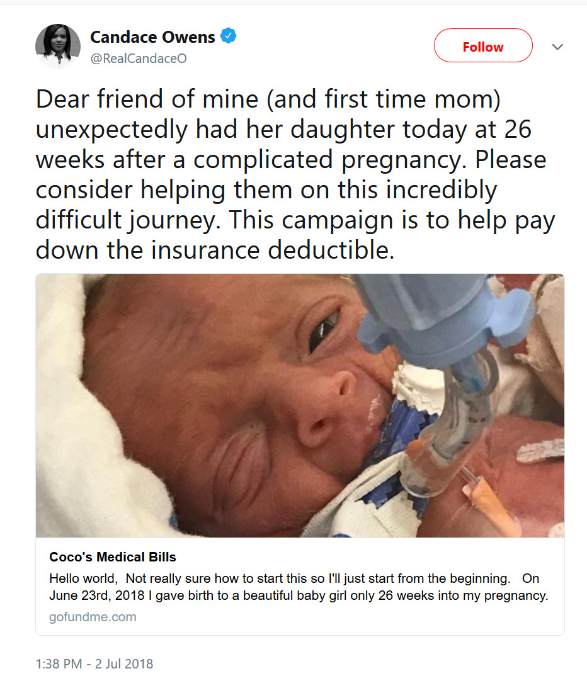The height and width of the screenshot is (676, 587).
Task: Click the 'down the insurance deductible' line
Action: click(x=215, y=250)
